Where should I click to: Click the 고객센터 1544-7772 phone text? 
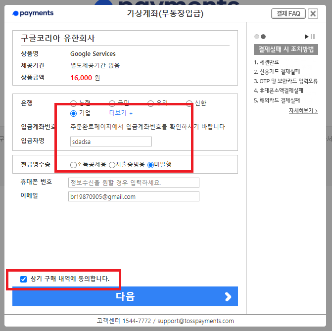click(124, 321)
